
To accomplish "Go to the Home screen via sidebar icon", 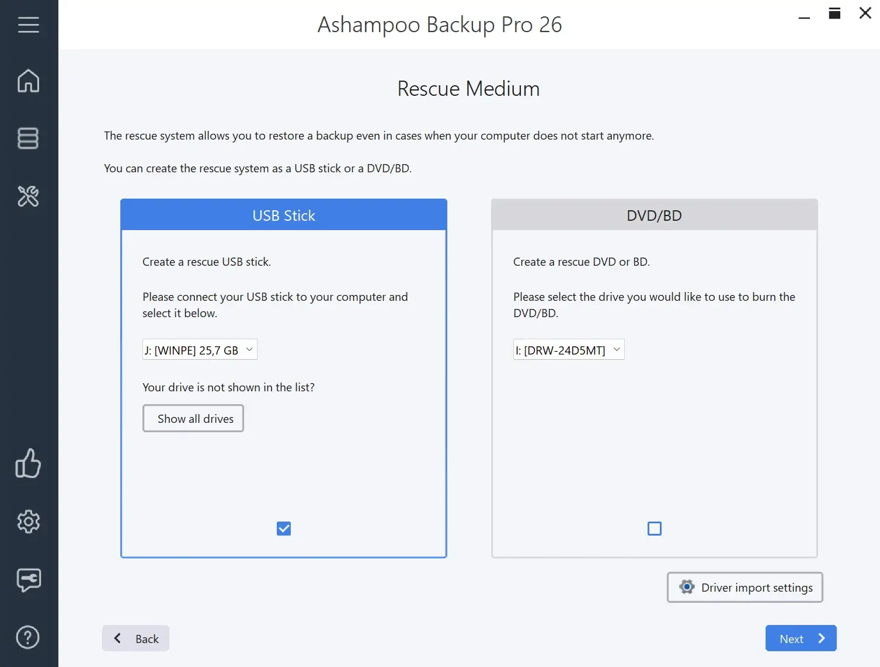I will coord(28,81).
